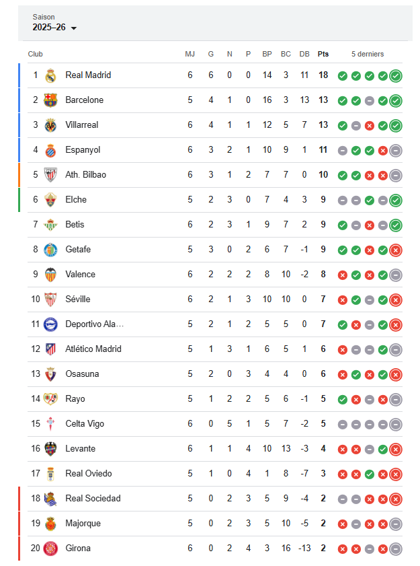The image size is (420, 566).
Task: Click the Deportivo Alavés round crest
Action: [x=50, y=324]
